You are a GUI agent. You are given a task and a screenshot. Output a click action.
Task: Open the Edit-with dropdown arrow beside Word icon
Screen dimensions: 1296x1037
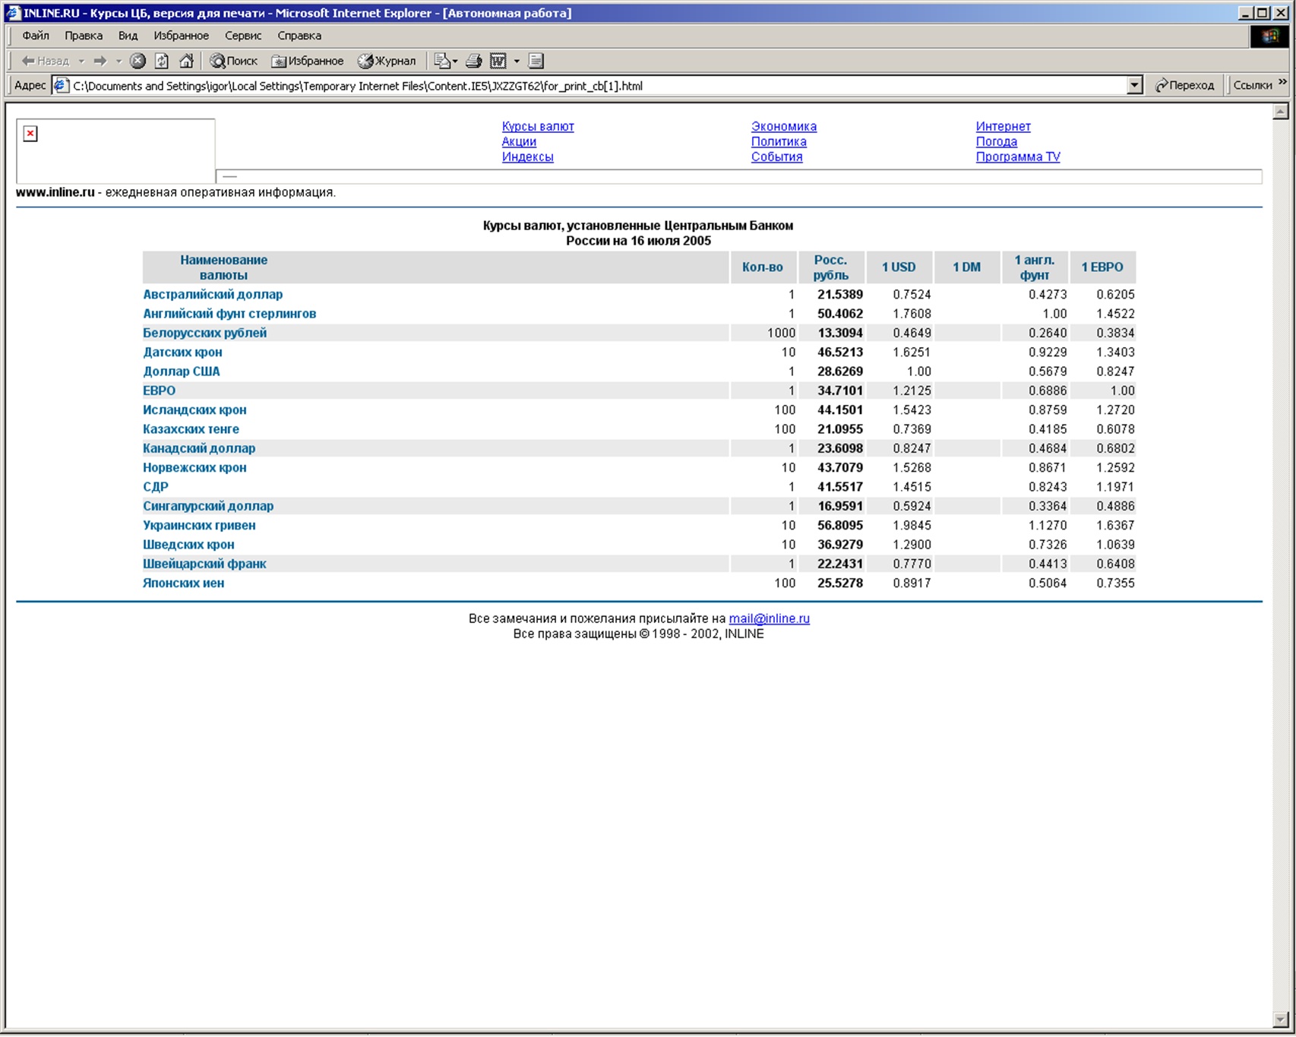(x=517, y=61)
